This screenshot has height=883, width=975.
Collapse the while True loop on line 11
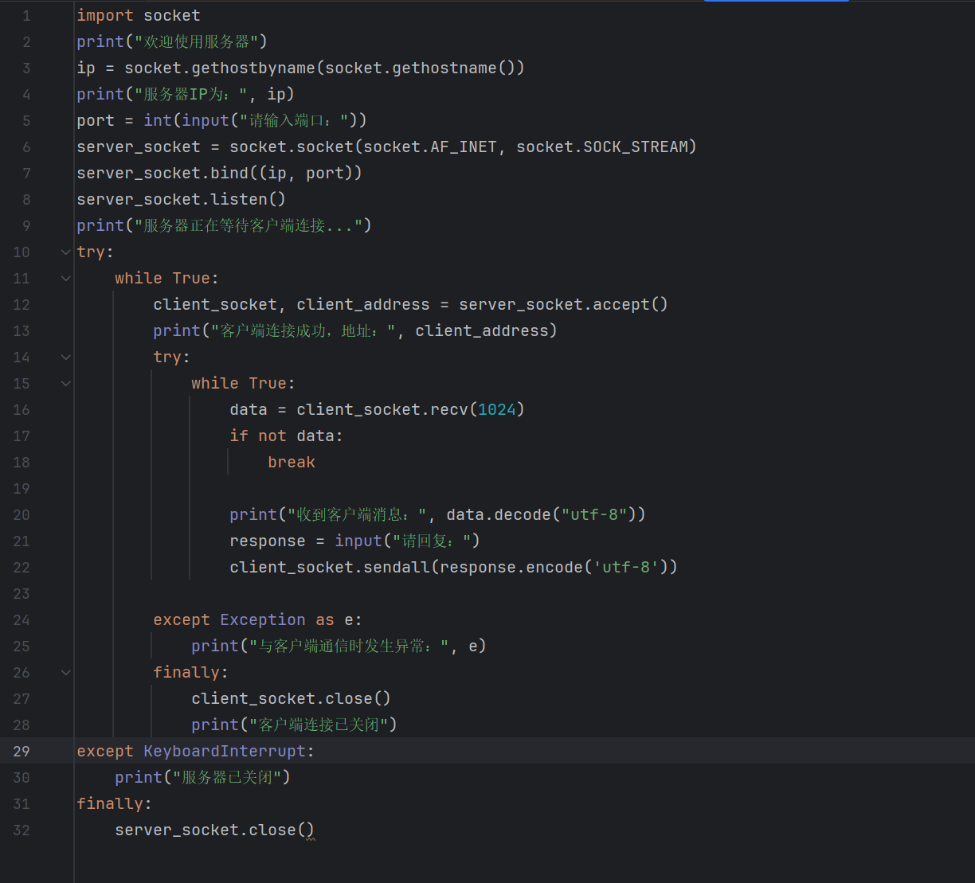65,278
